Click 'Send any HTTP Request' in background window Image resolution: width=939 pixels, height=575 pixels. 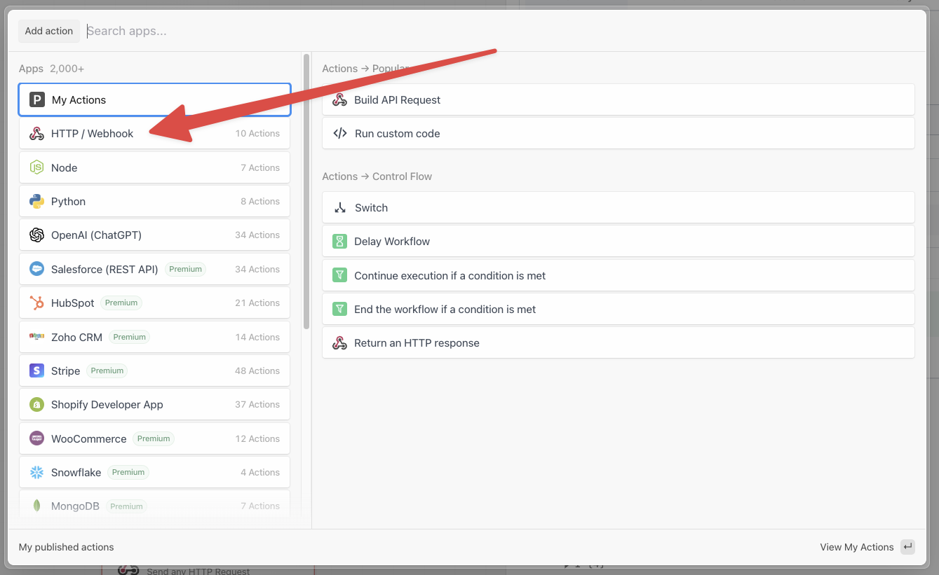(198, 571)
